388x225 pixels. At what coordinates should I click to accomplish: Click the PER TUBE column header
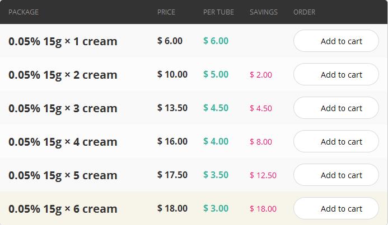[218, 12]
